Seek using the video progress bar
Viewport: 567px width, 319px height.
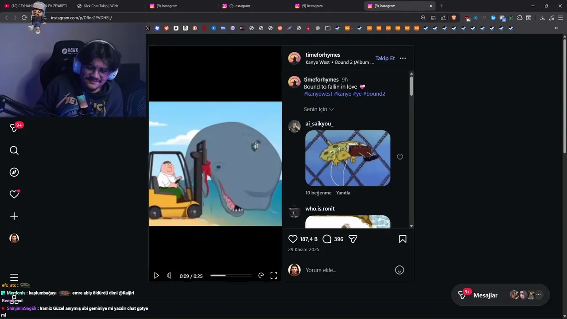point(231,276)
